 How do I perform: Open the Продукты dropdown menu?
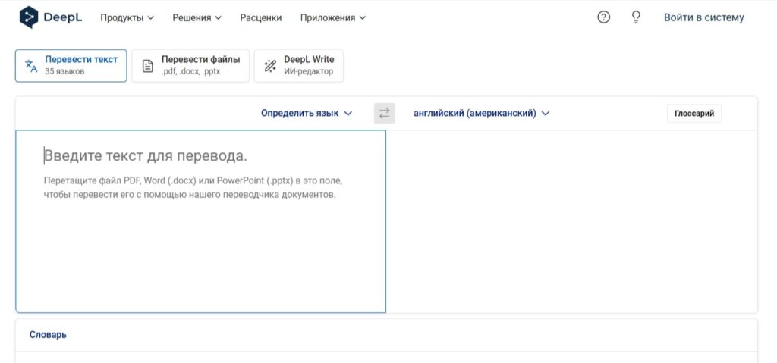tap(127, 18)
